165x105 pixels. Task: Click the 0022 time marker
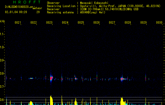pyautogui.click(x=34, y=23)
